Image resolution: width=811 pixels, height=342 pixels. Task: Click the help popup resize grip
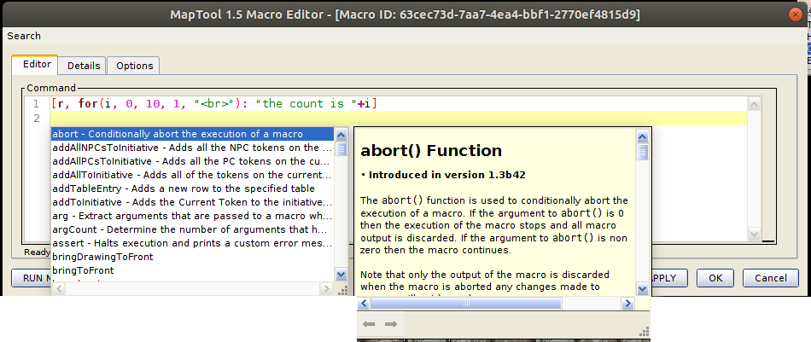point(645,331)
